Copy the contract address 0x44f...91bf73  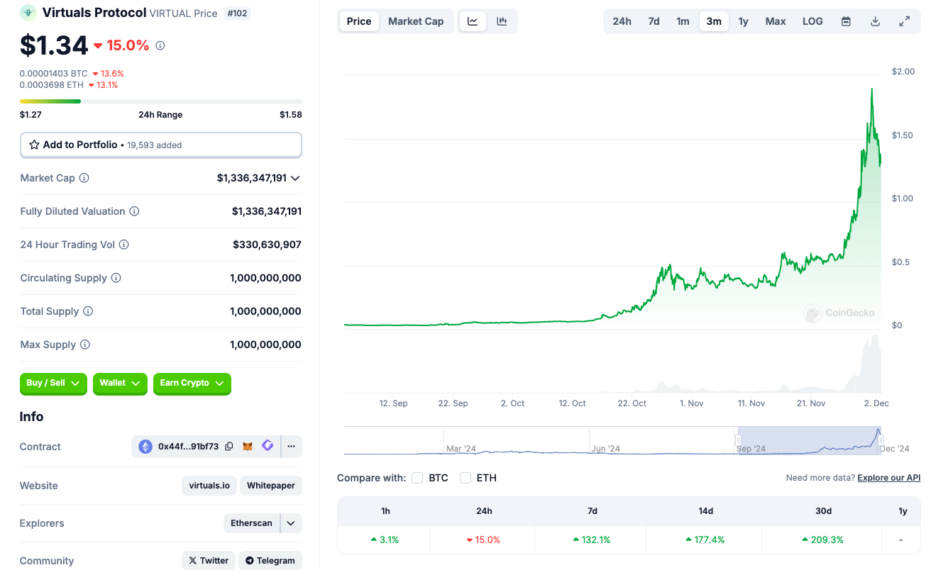coord(229,447)
